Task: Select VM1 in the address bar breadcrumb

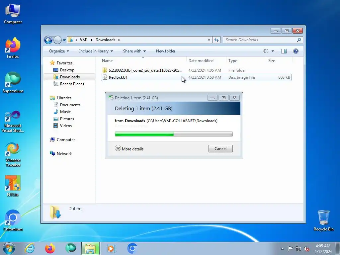Action: [84, 40]
